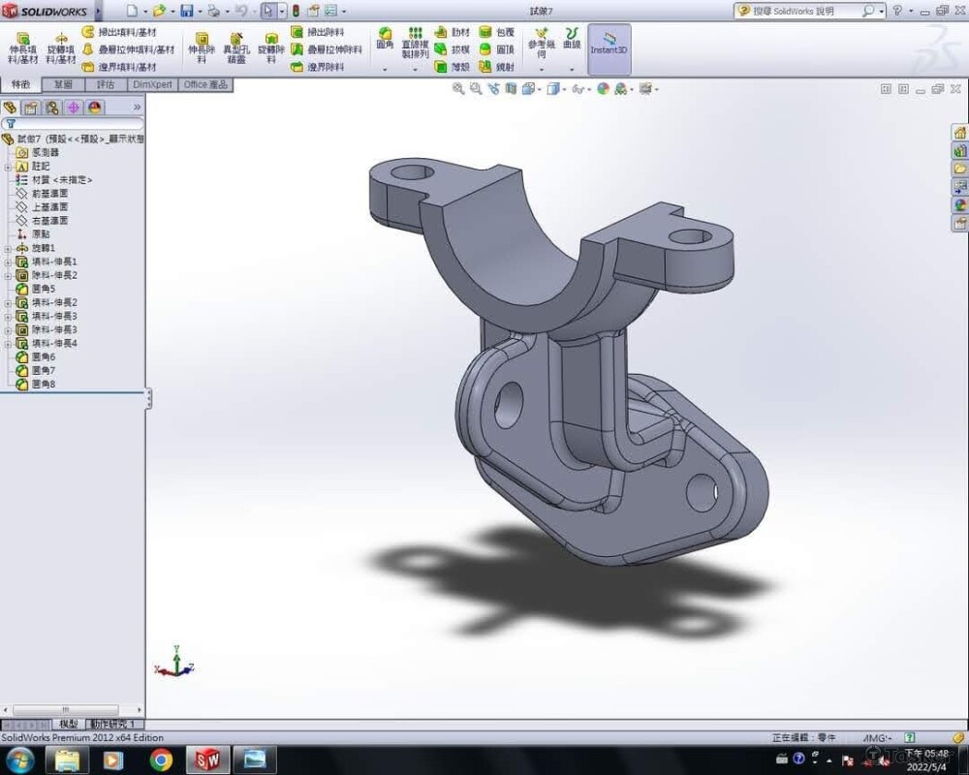The width and height of the screenshot is (969, 775).
Task: Open the Reference Geometry (參考幾何) dropdown
Action: pyautogui.click(x=541, y=70)
